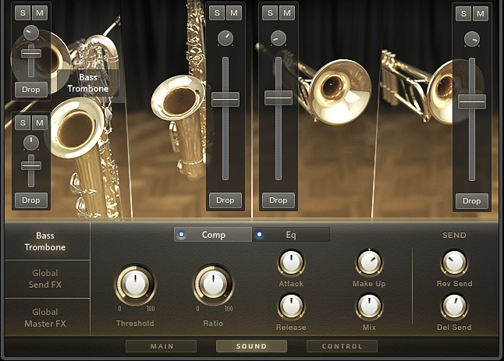The image size is (504, 361).
Task: Switch to the MAIN tab
Action: point(161,346)
